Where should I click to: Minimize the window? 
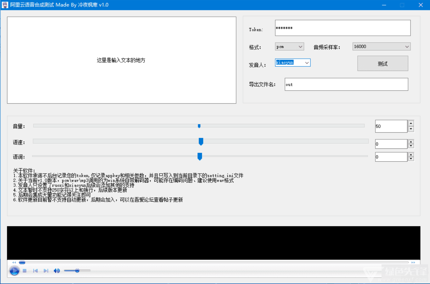[x=384, y=5]
